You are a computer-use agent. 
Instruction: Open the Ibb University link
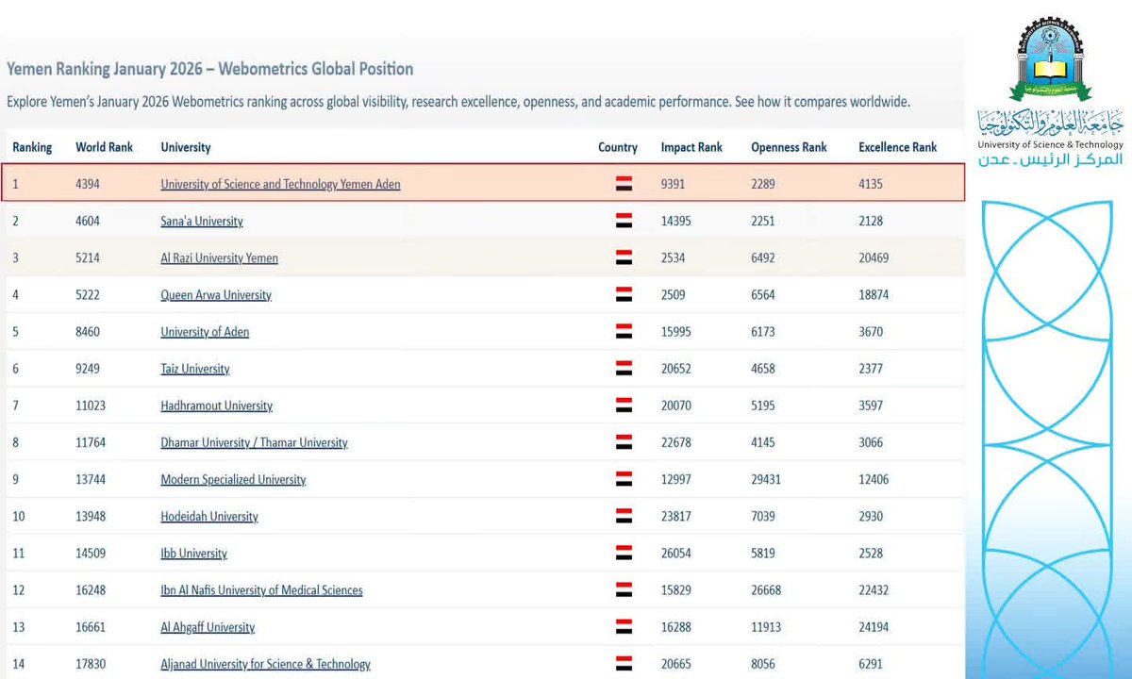click(193, 554)
